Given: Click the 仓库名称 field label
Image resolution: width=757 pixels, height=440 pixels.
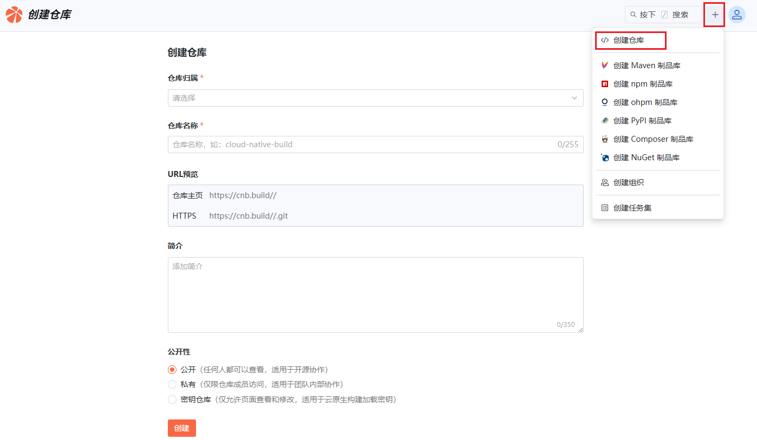Looking at the screenshot, I should pos(183,125).
